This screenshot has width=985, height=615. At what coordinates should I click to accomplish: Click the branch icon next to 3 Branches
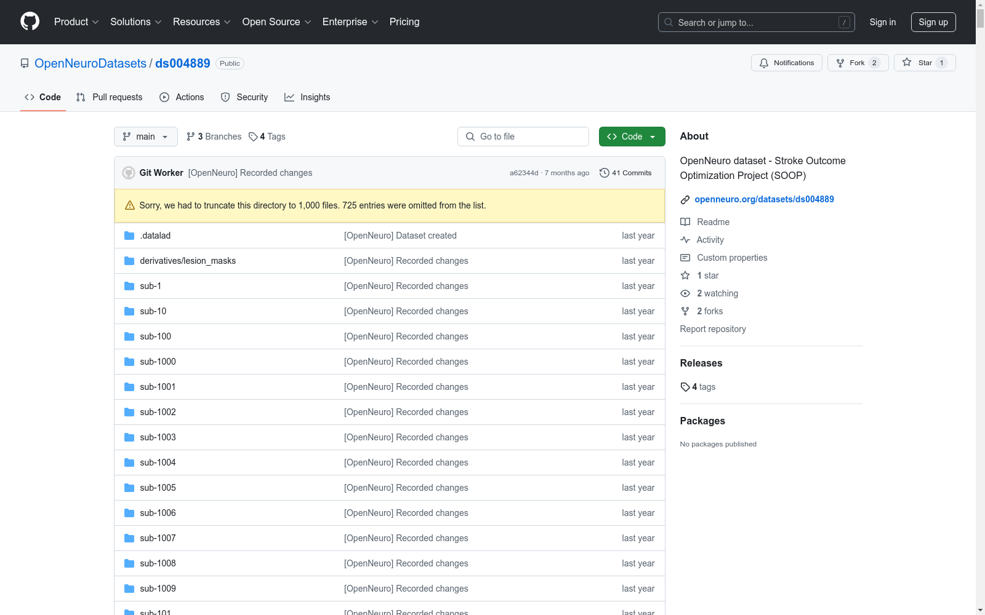pyautogui.click(x=191, y=137)
